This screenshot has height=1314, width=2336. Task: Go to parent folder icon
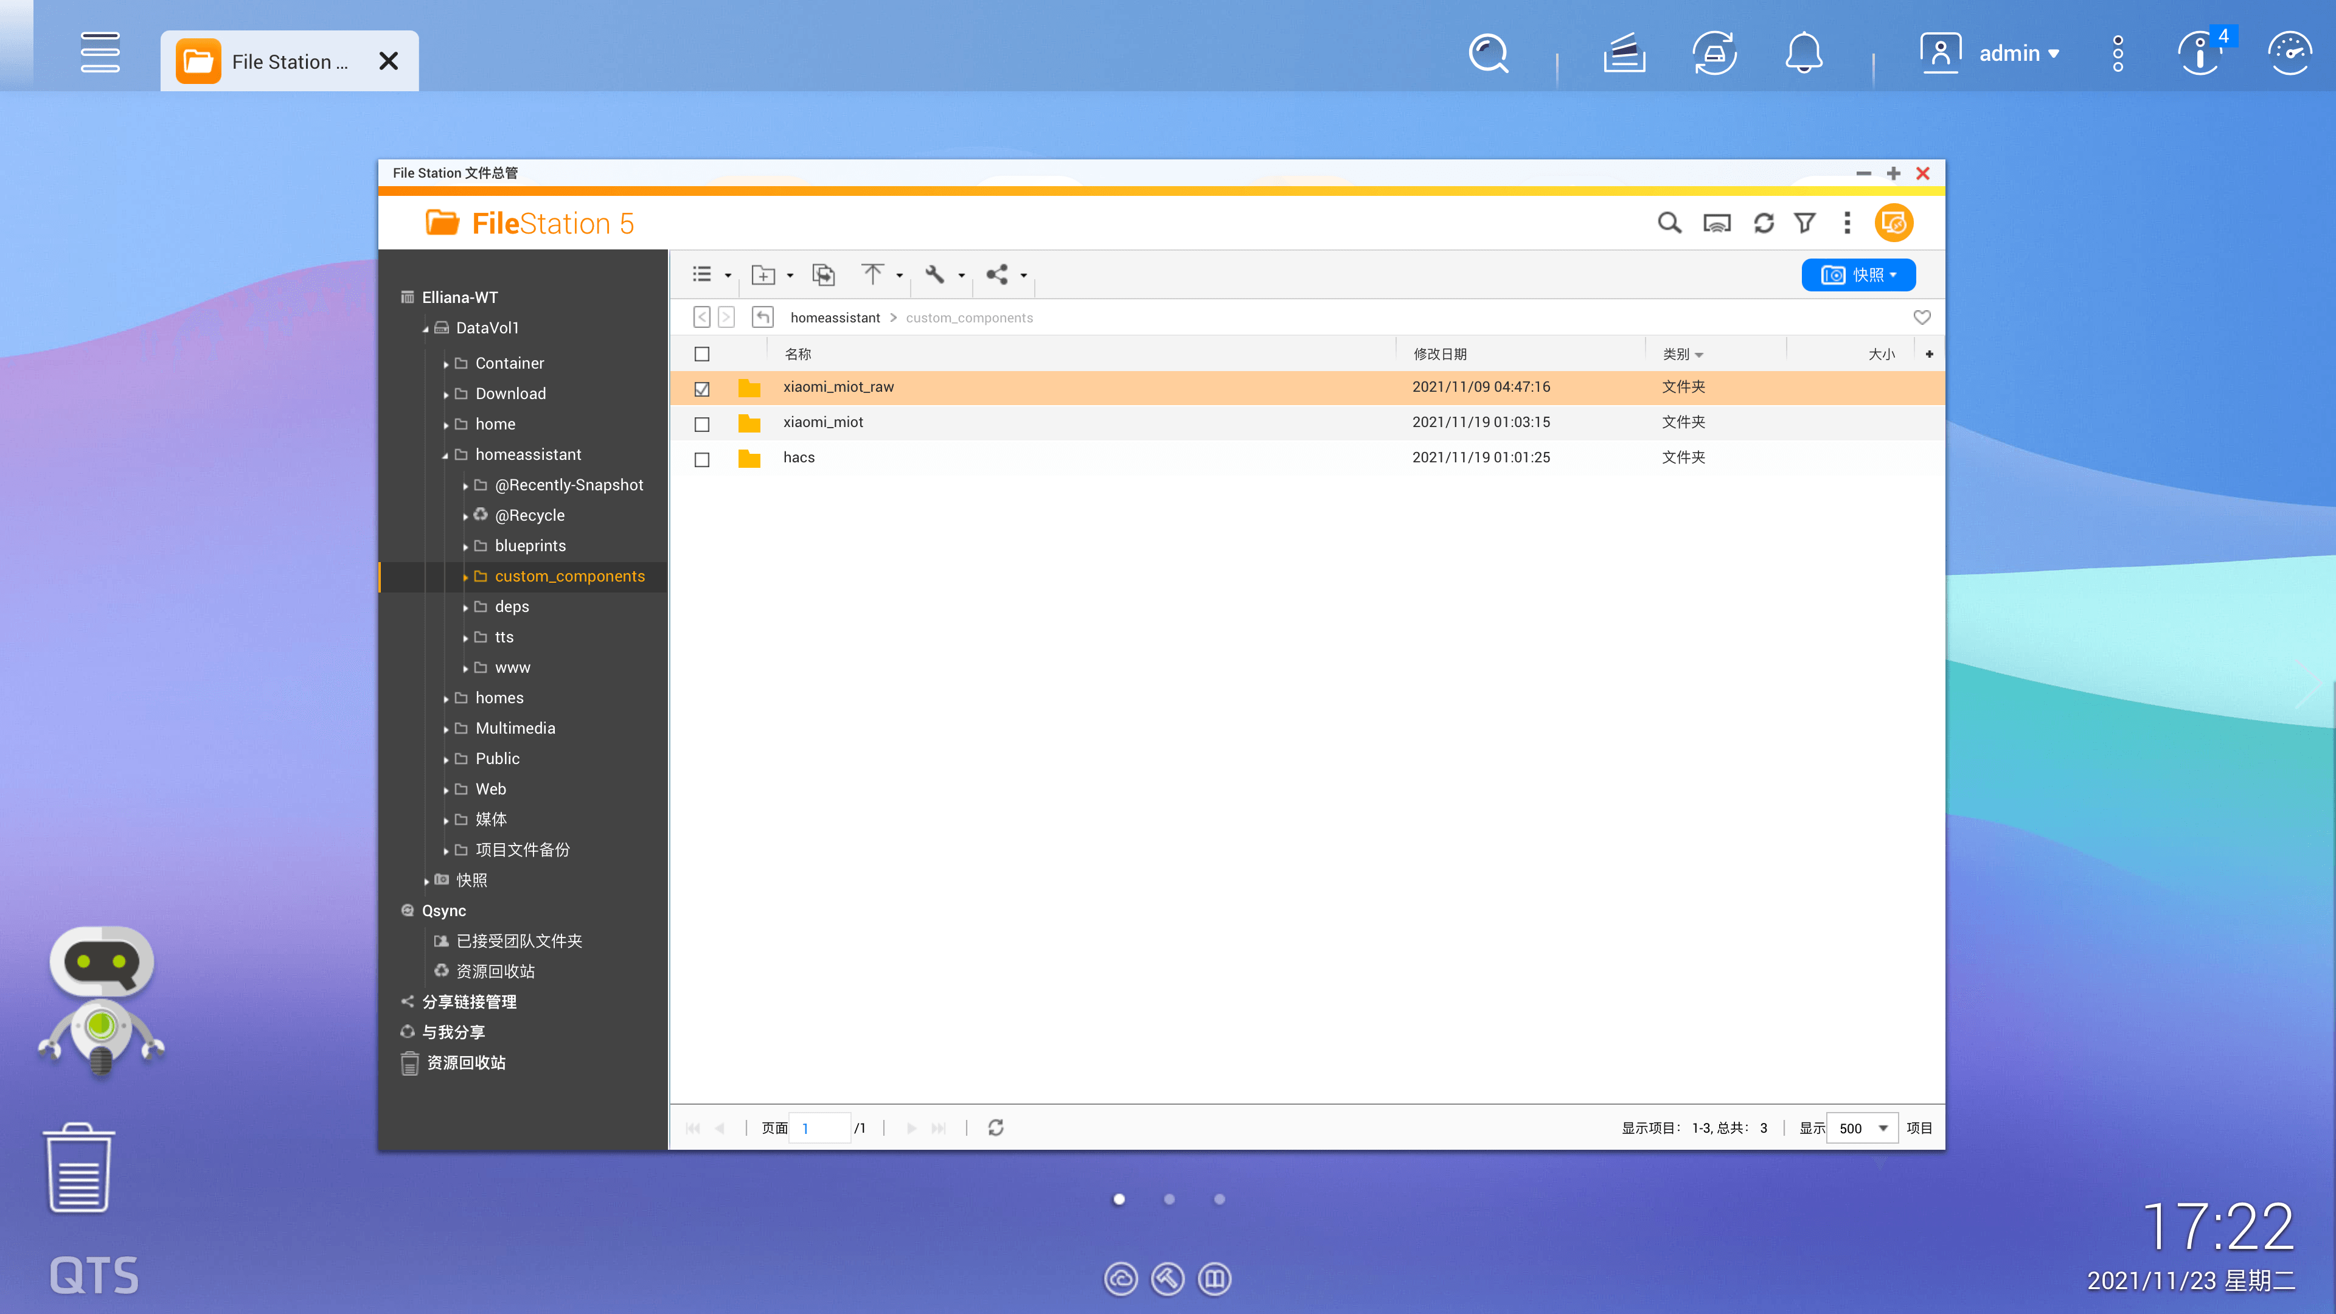pos(763,318)
